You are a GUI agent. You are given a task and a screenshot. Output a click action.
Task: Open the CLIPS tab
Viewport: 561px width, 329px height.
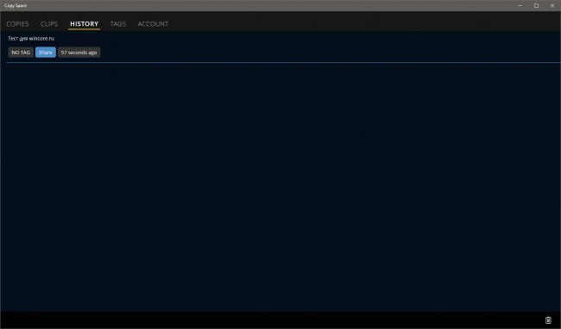tap(49, 24)
